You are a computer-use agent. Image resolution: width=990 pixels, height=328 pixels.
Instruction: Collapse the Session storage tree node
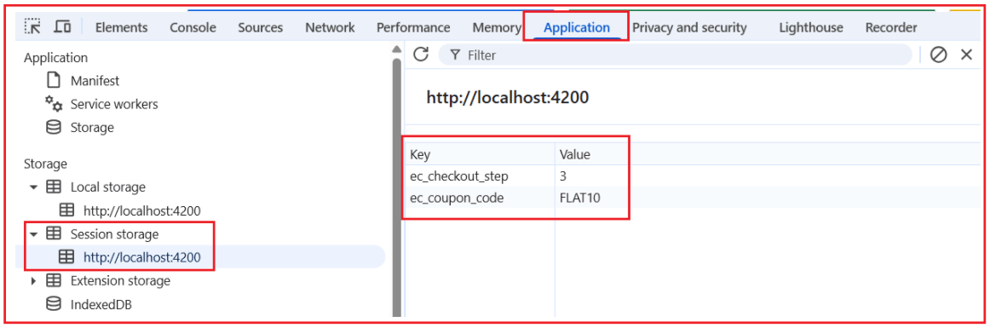point(33,234)
